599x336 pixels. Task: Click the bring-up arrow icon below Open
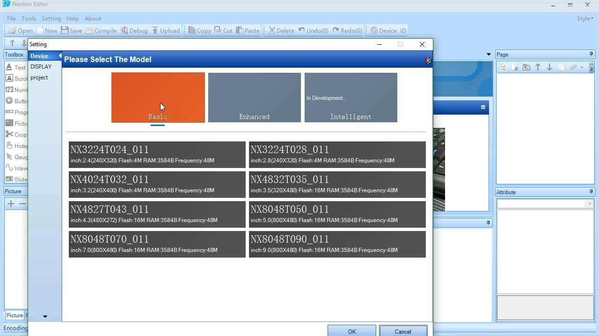[x=13, y=43]
